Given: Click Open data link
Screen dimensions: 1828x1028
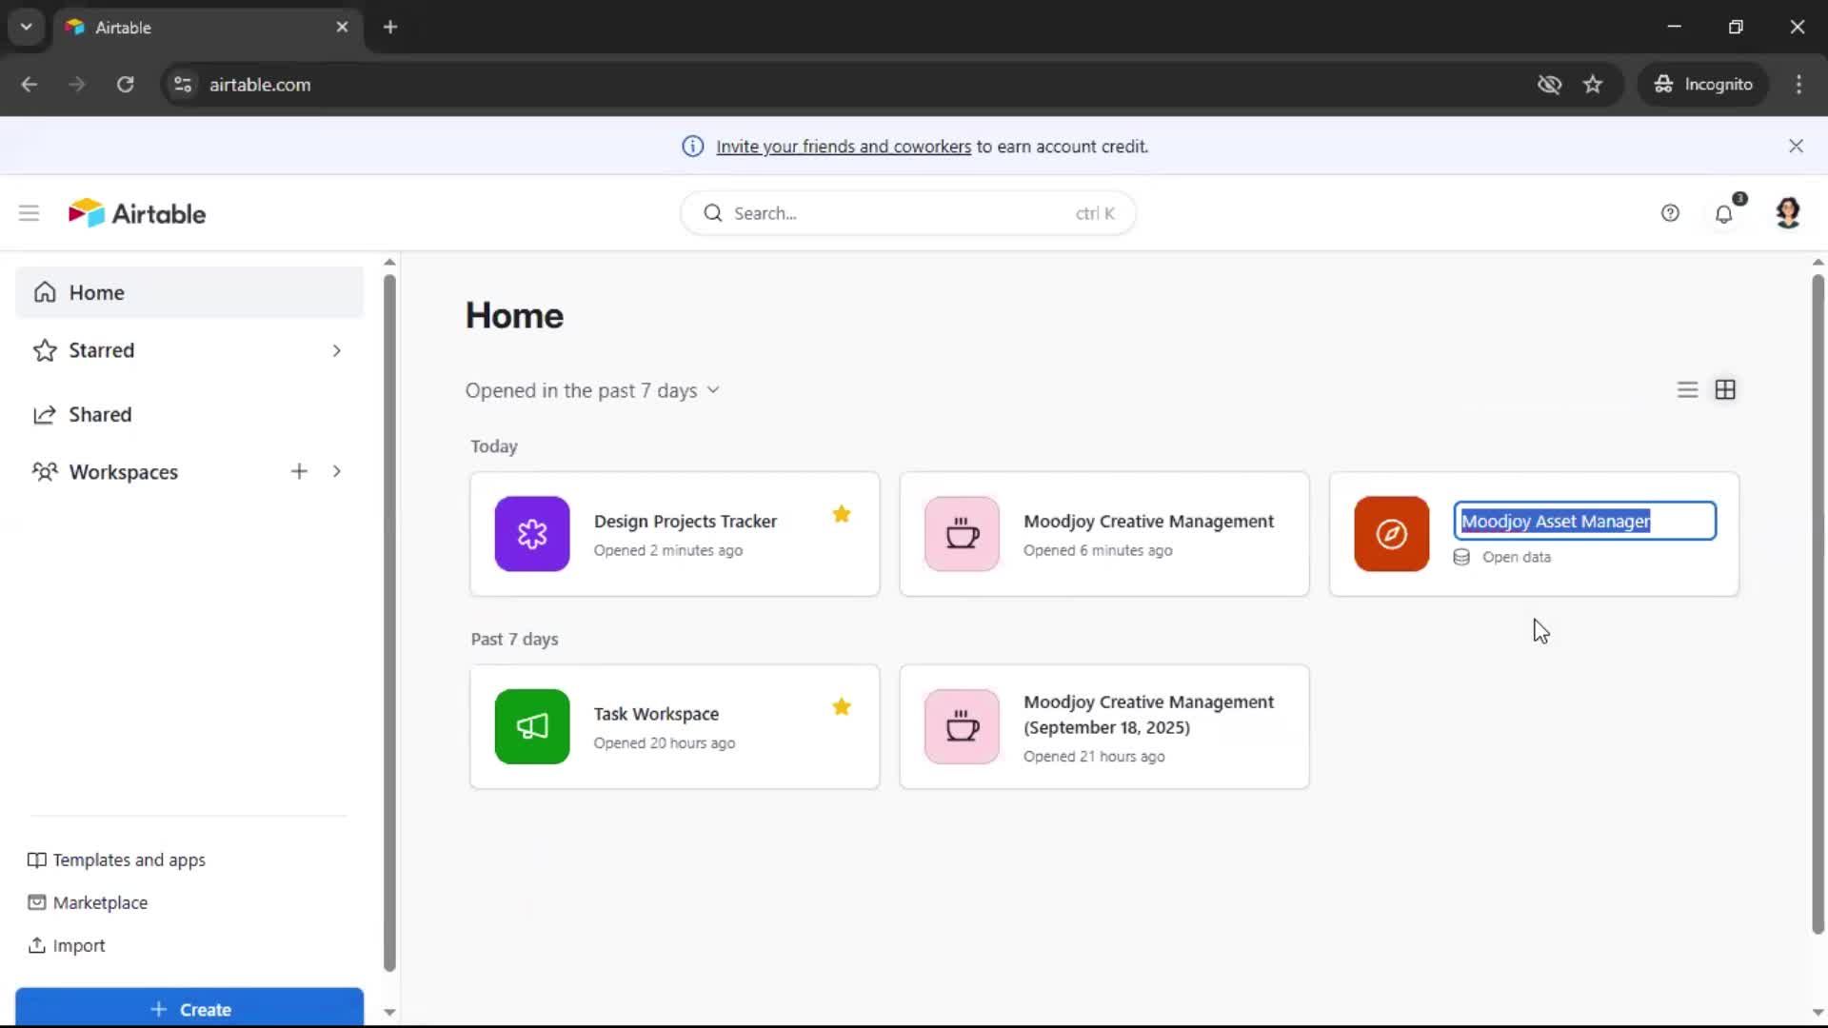Looking at the screenshot, I should (1517, 557).
